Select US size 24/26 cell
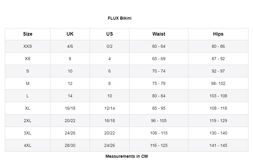 [x=110, y=145]
